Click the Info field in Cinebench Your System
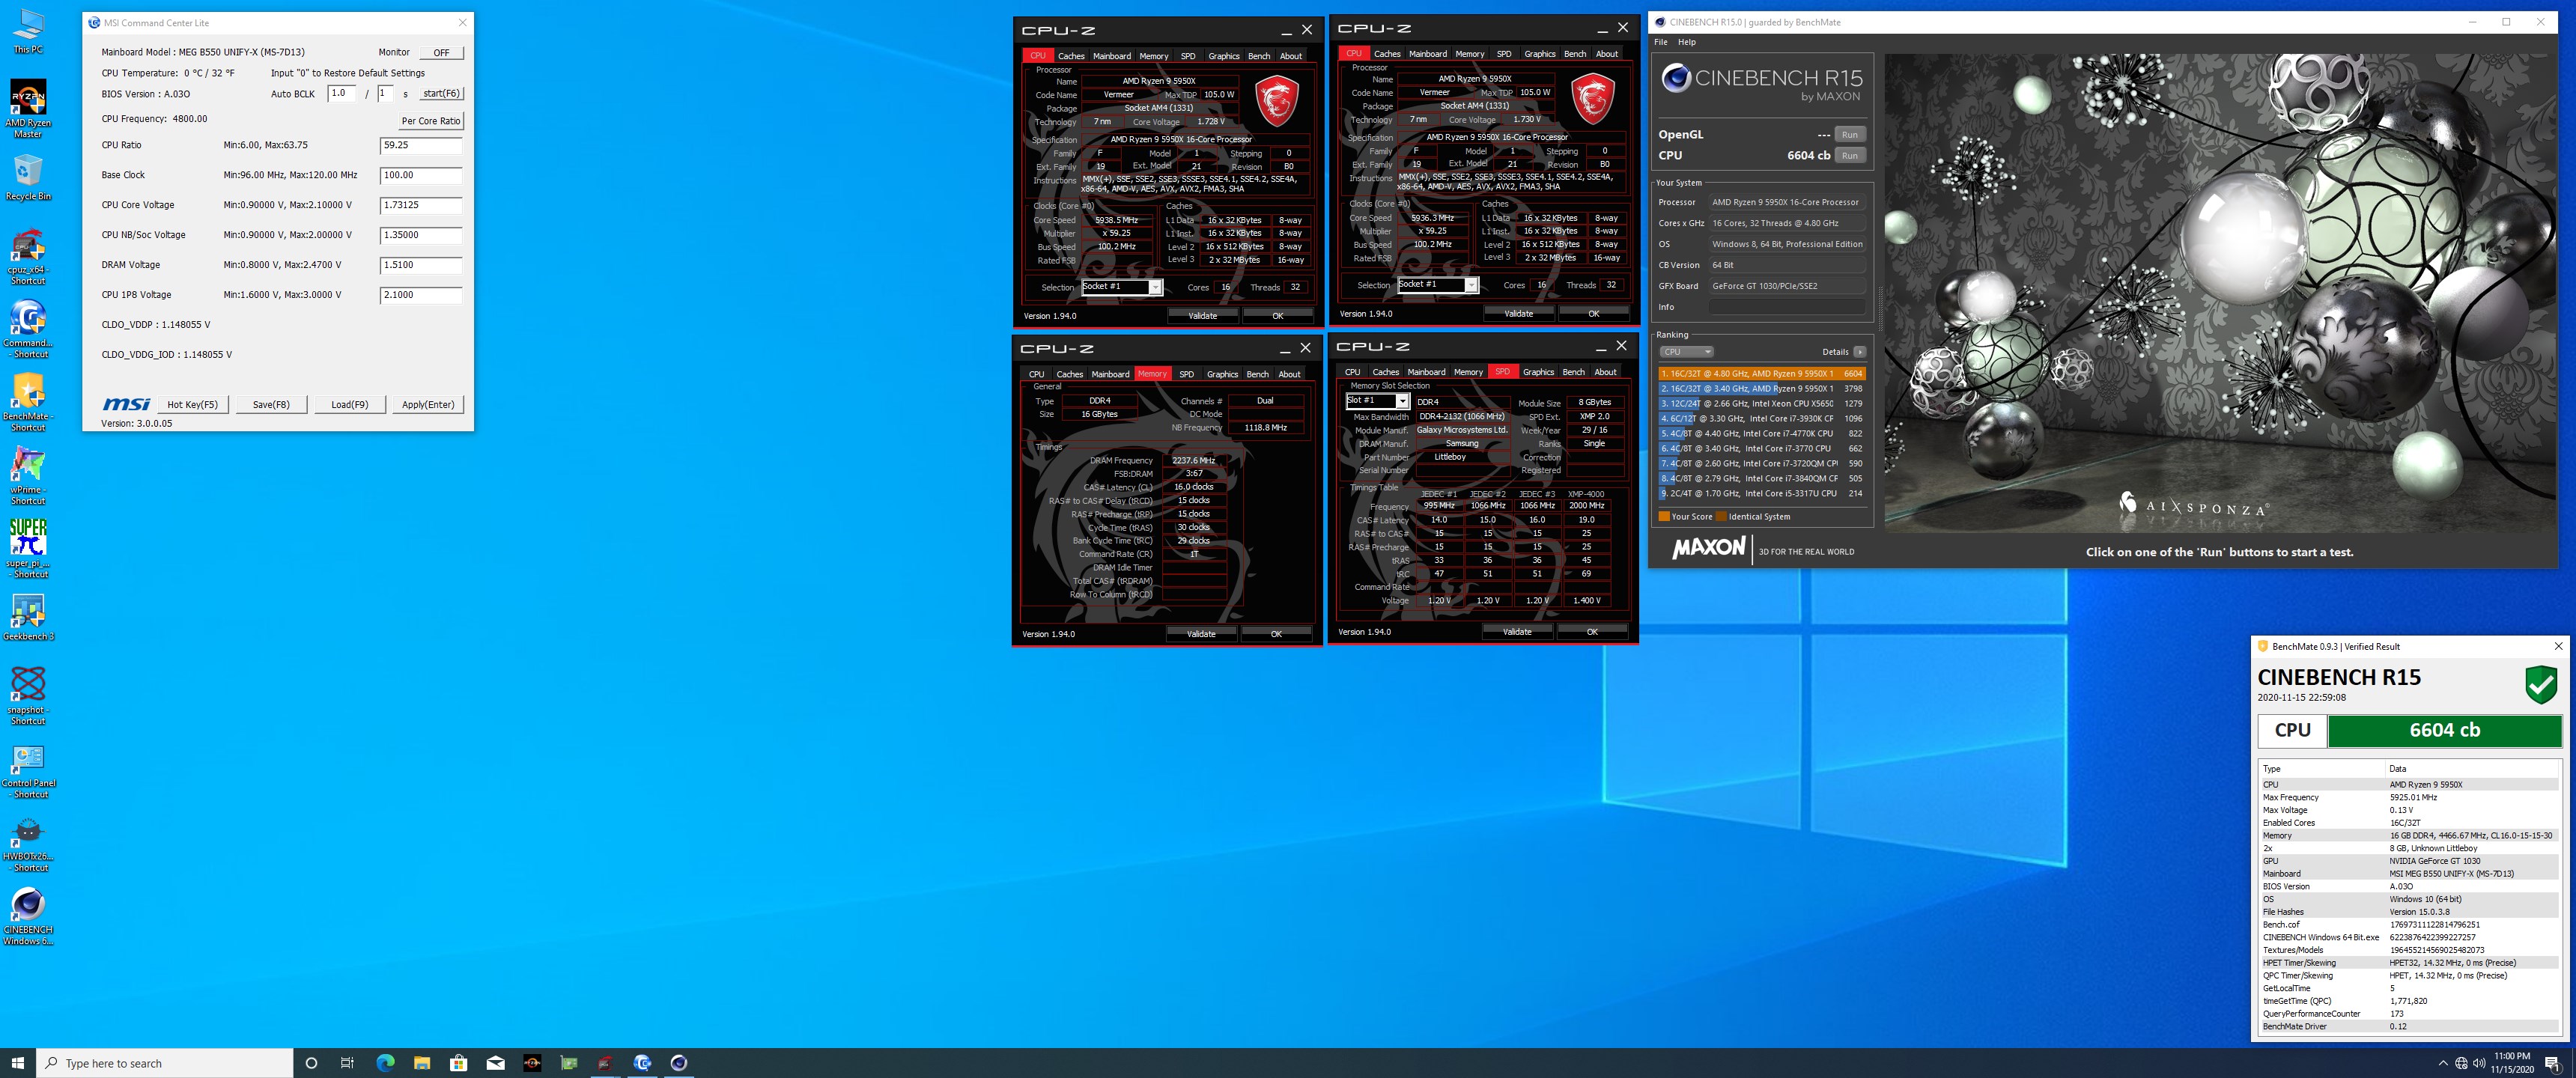2576x1078 pixels. click(1787, 307)
